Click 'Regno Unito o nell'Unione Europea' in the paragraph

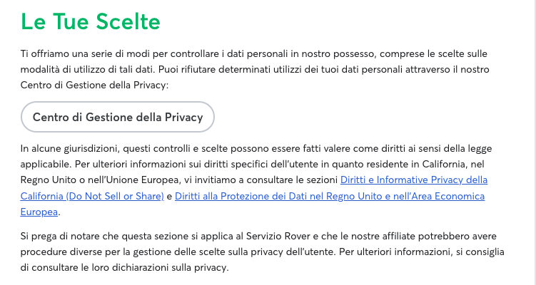pyautogui.click(x=100, y=180)
